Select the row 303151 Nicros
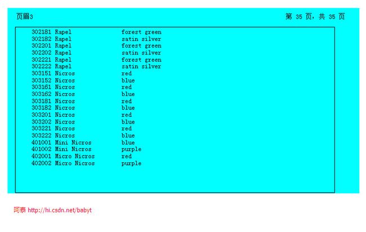The height and width of the screenshot is (232, 366). 82,74
